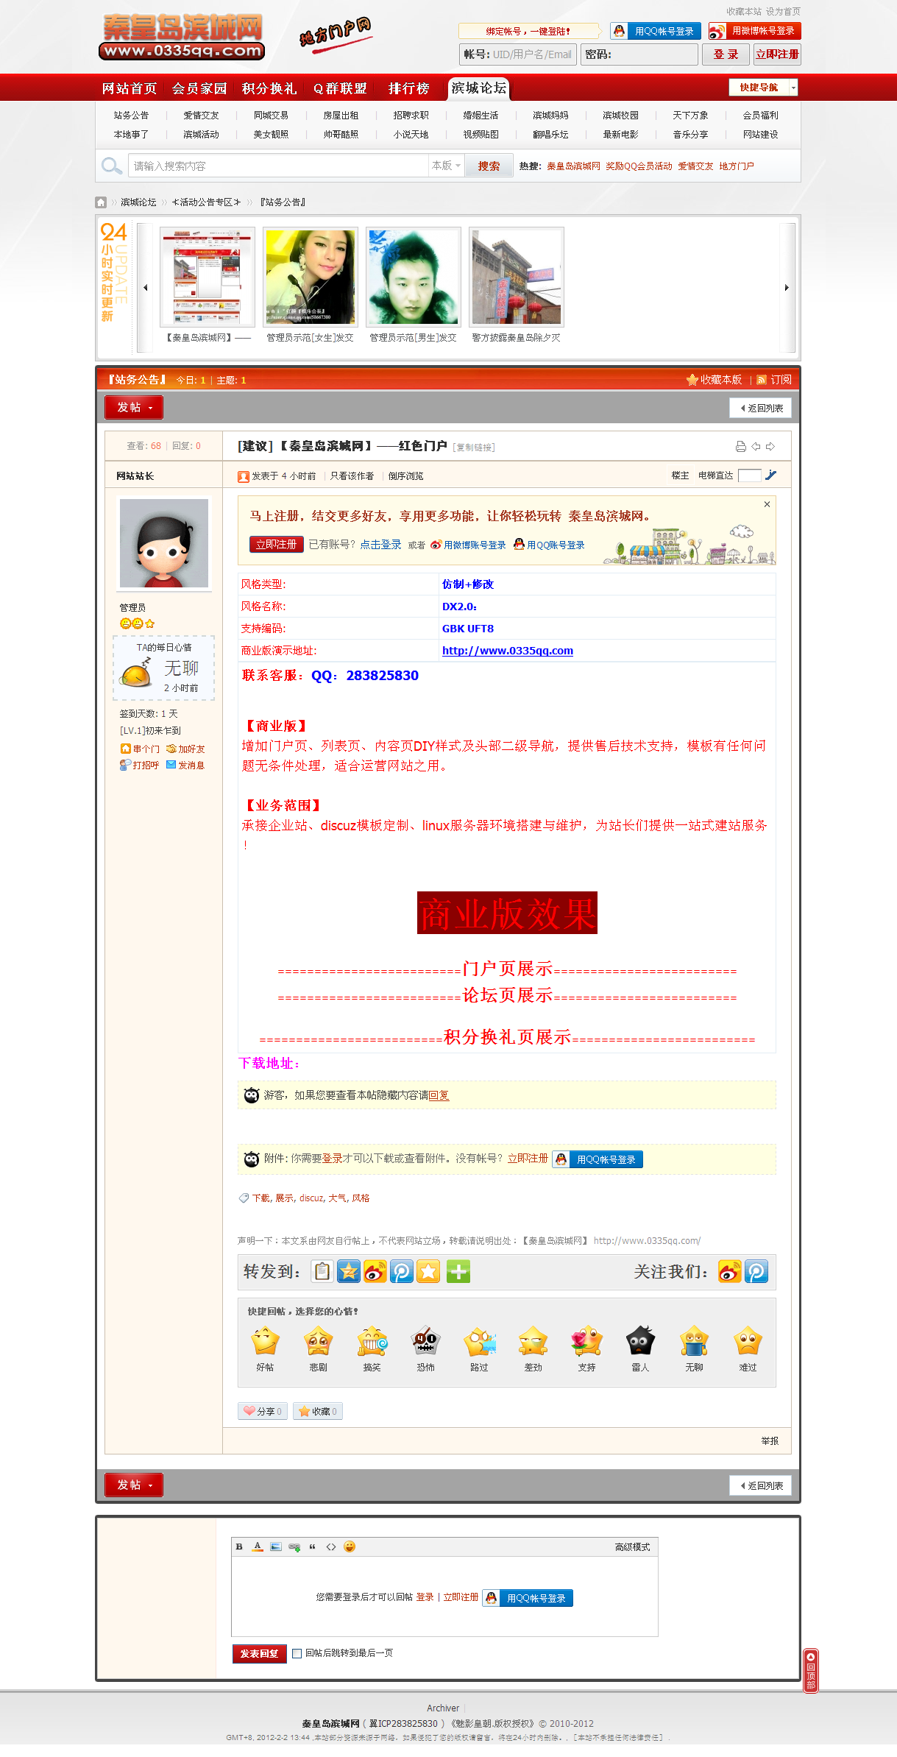Viewport: 897px width, 1757px height.
Task: Click in the search content input
Action: pyautogui.click(x=278, y=166)
